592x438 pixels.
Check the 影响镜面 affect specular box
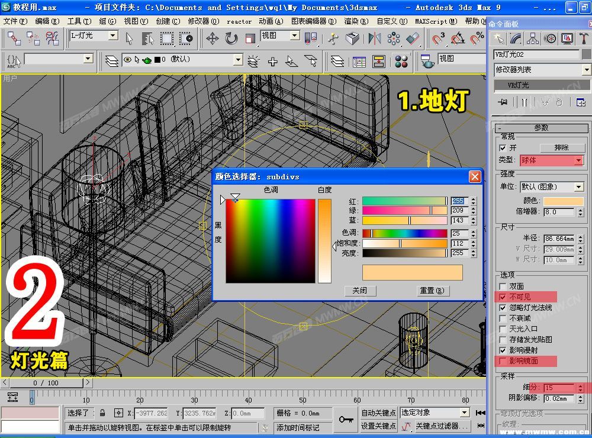pos(503,361)
